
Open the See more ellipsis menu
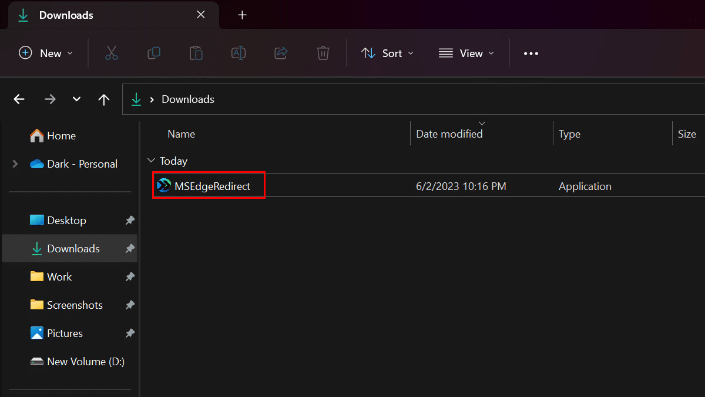(x=531, y=54)
